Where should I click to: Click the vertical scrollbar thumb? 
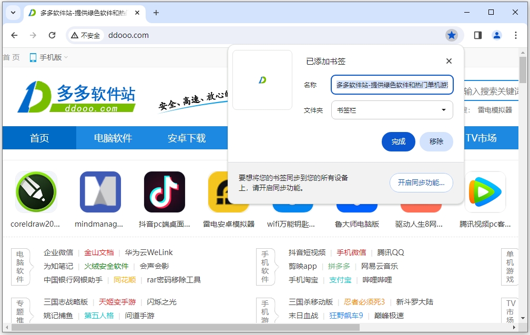point(523,70)
